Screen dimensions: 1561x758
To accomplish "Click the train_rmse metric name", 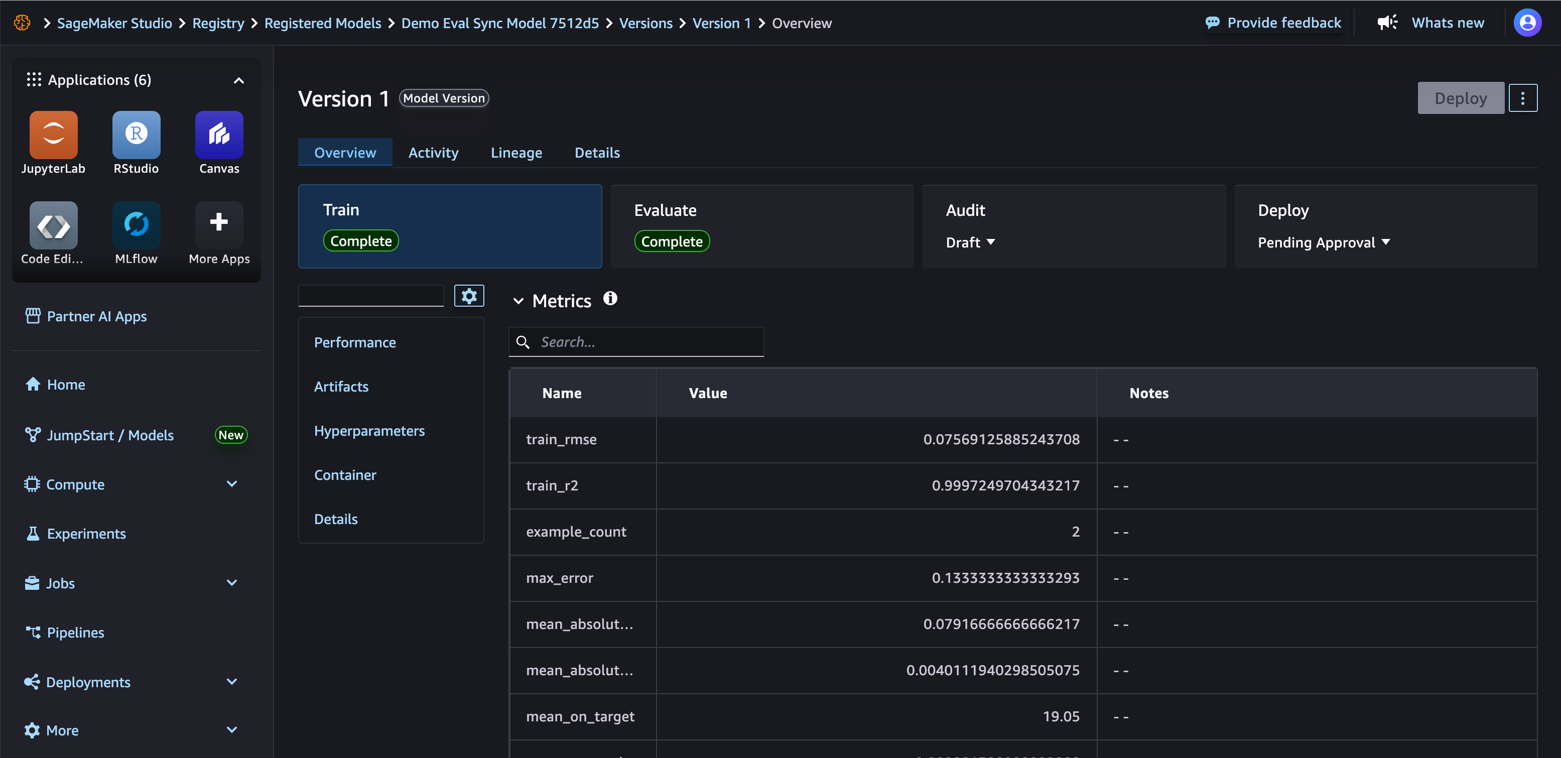I will pos(561,439).
